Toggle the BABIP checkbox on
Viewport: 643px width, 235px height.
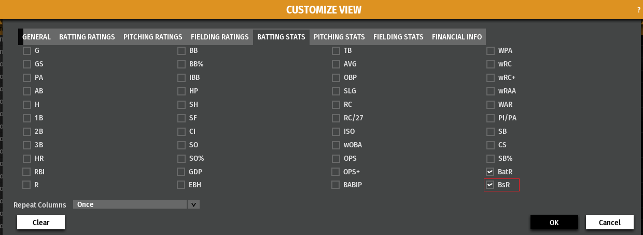click(x=336, y=185)
